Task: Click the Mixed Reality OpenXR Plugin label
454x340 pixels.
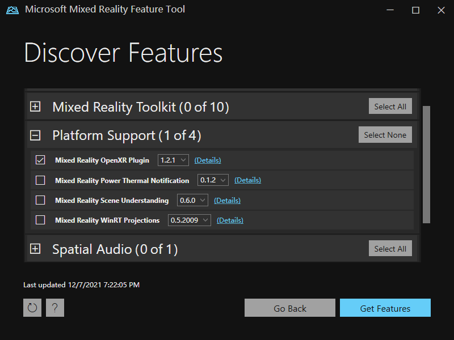Action: [102, 160]
